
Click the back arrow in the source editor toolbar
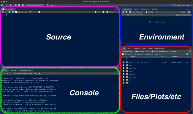coord(3,12)
